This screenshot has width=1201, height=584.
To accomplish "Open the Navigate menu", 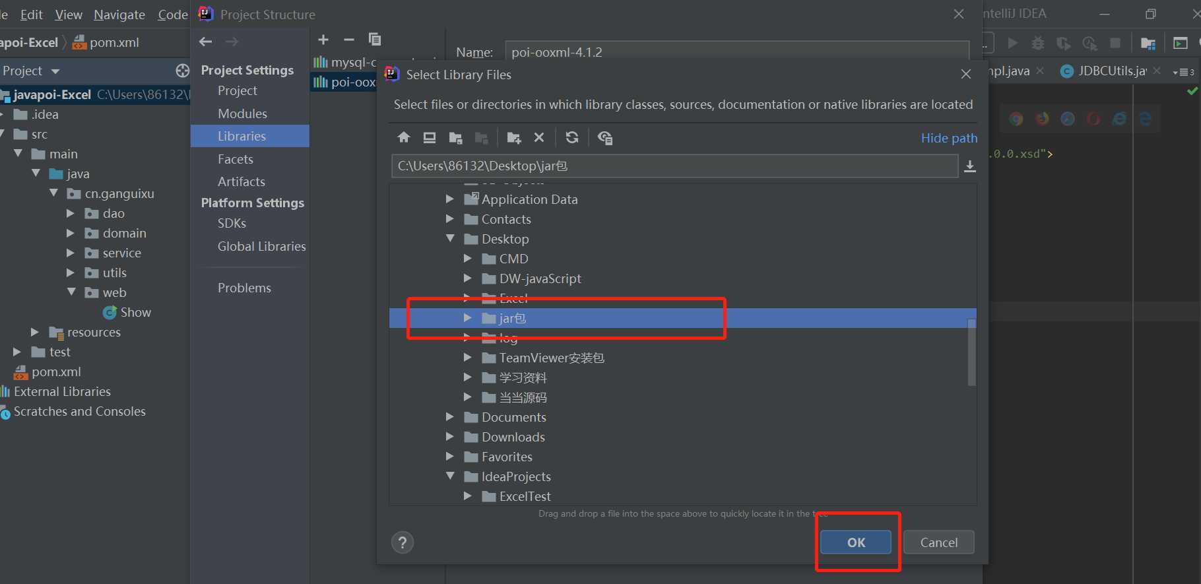I will [119, 15].
